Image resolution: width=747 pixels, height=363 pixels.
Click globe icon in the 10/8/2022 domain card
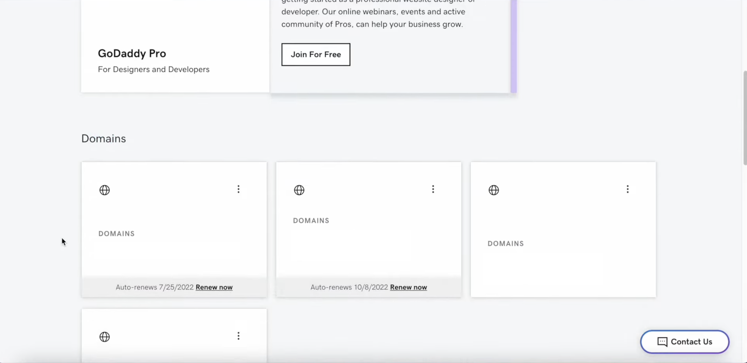(299, 190)
